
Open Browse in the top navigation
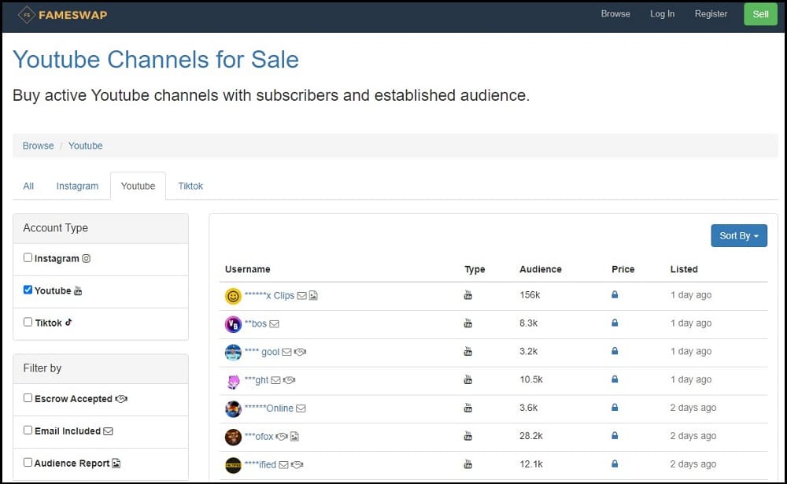615,14
